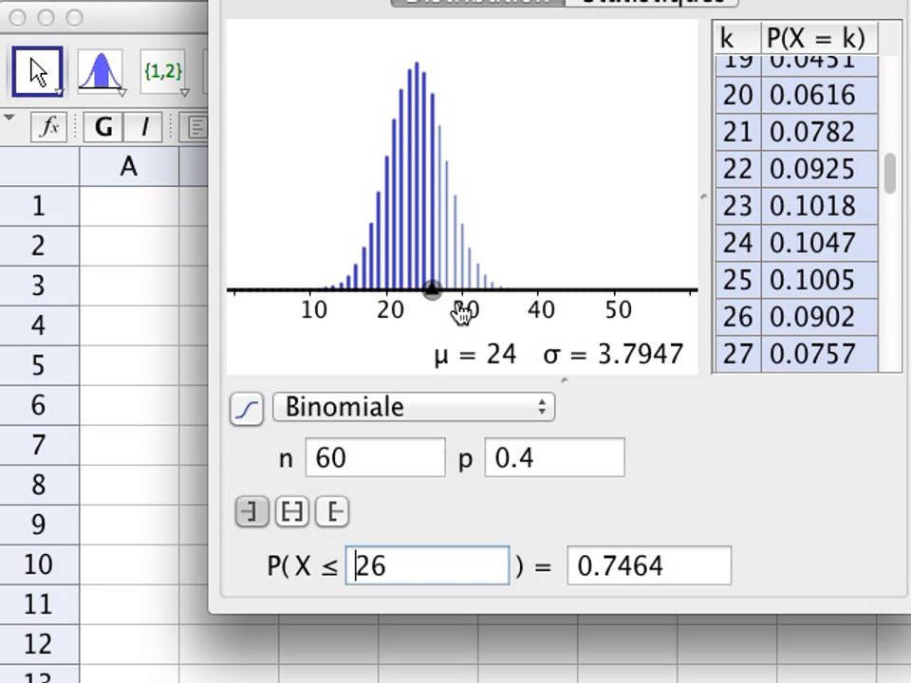911x683 pixels.
Task: Toggle italic I formatting
Action: [x=144, y=126]
